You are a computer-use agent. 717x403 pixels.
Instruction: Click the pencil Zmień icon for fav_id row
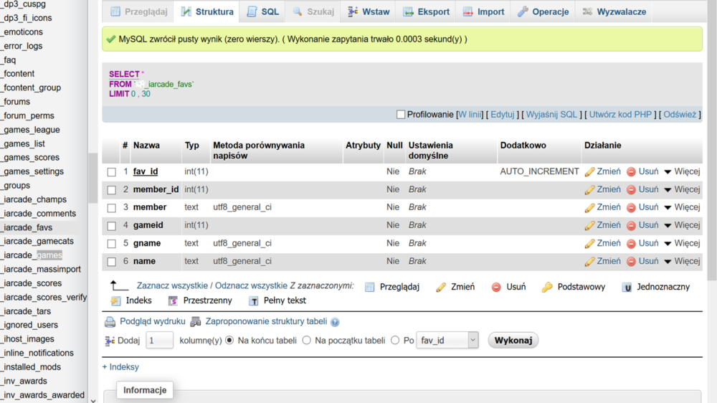point(590,171)
